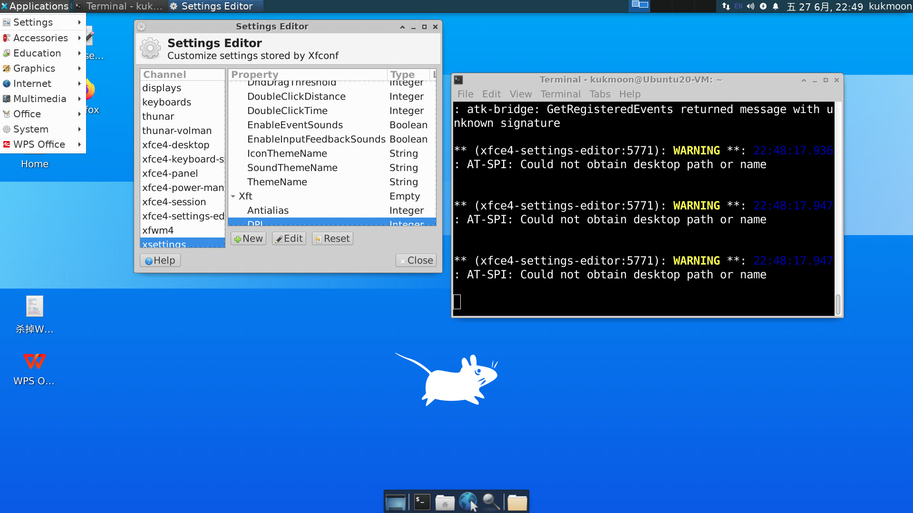Click terminal vertical scrollbar handle
This screenshot has width=913, height=513.
(x=838, y=304)
